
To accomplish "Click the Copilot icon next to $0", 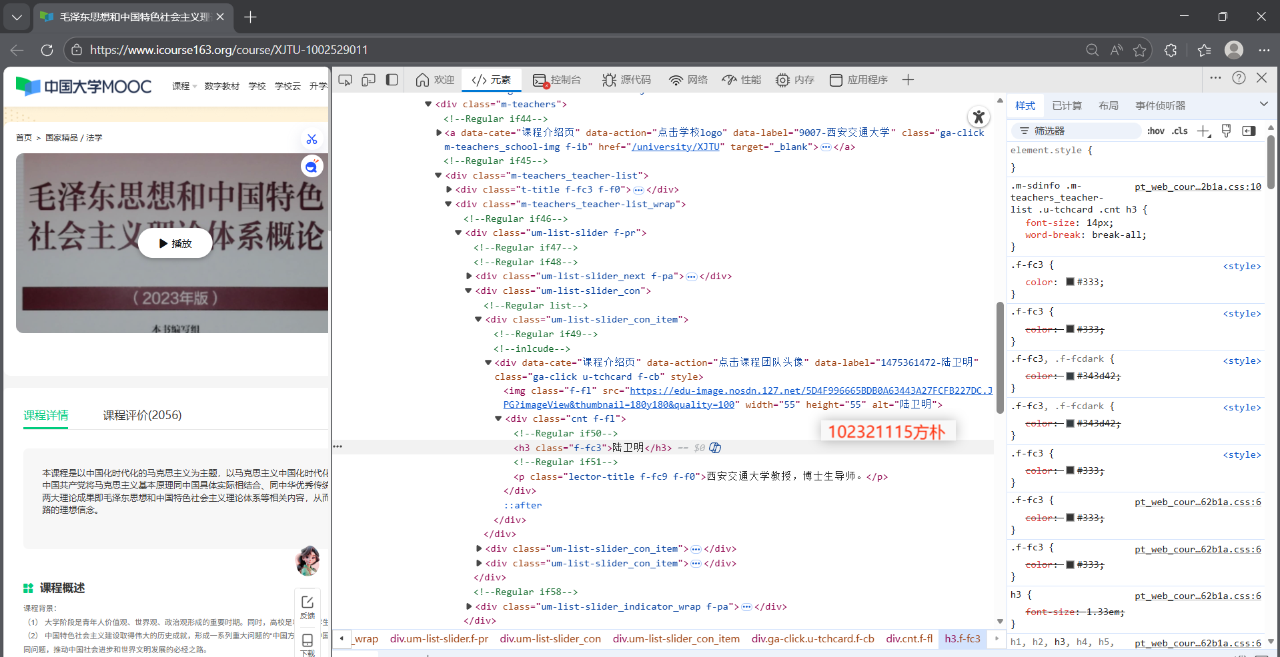I will point(715,448).
